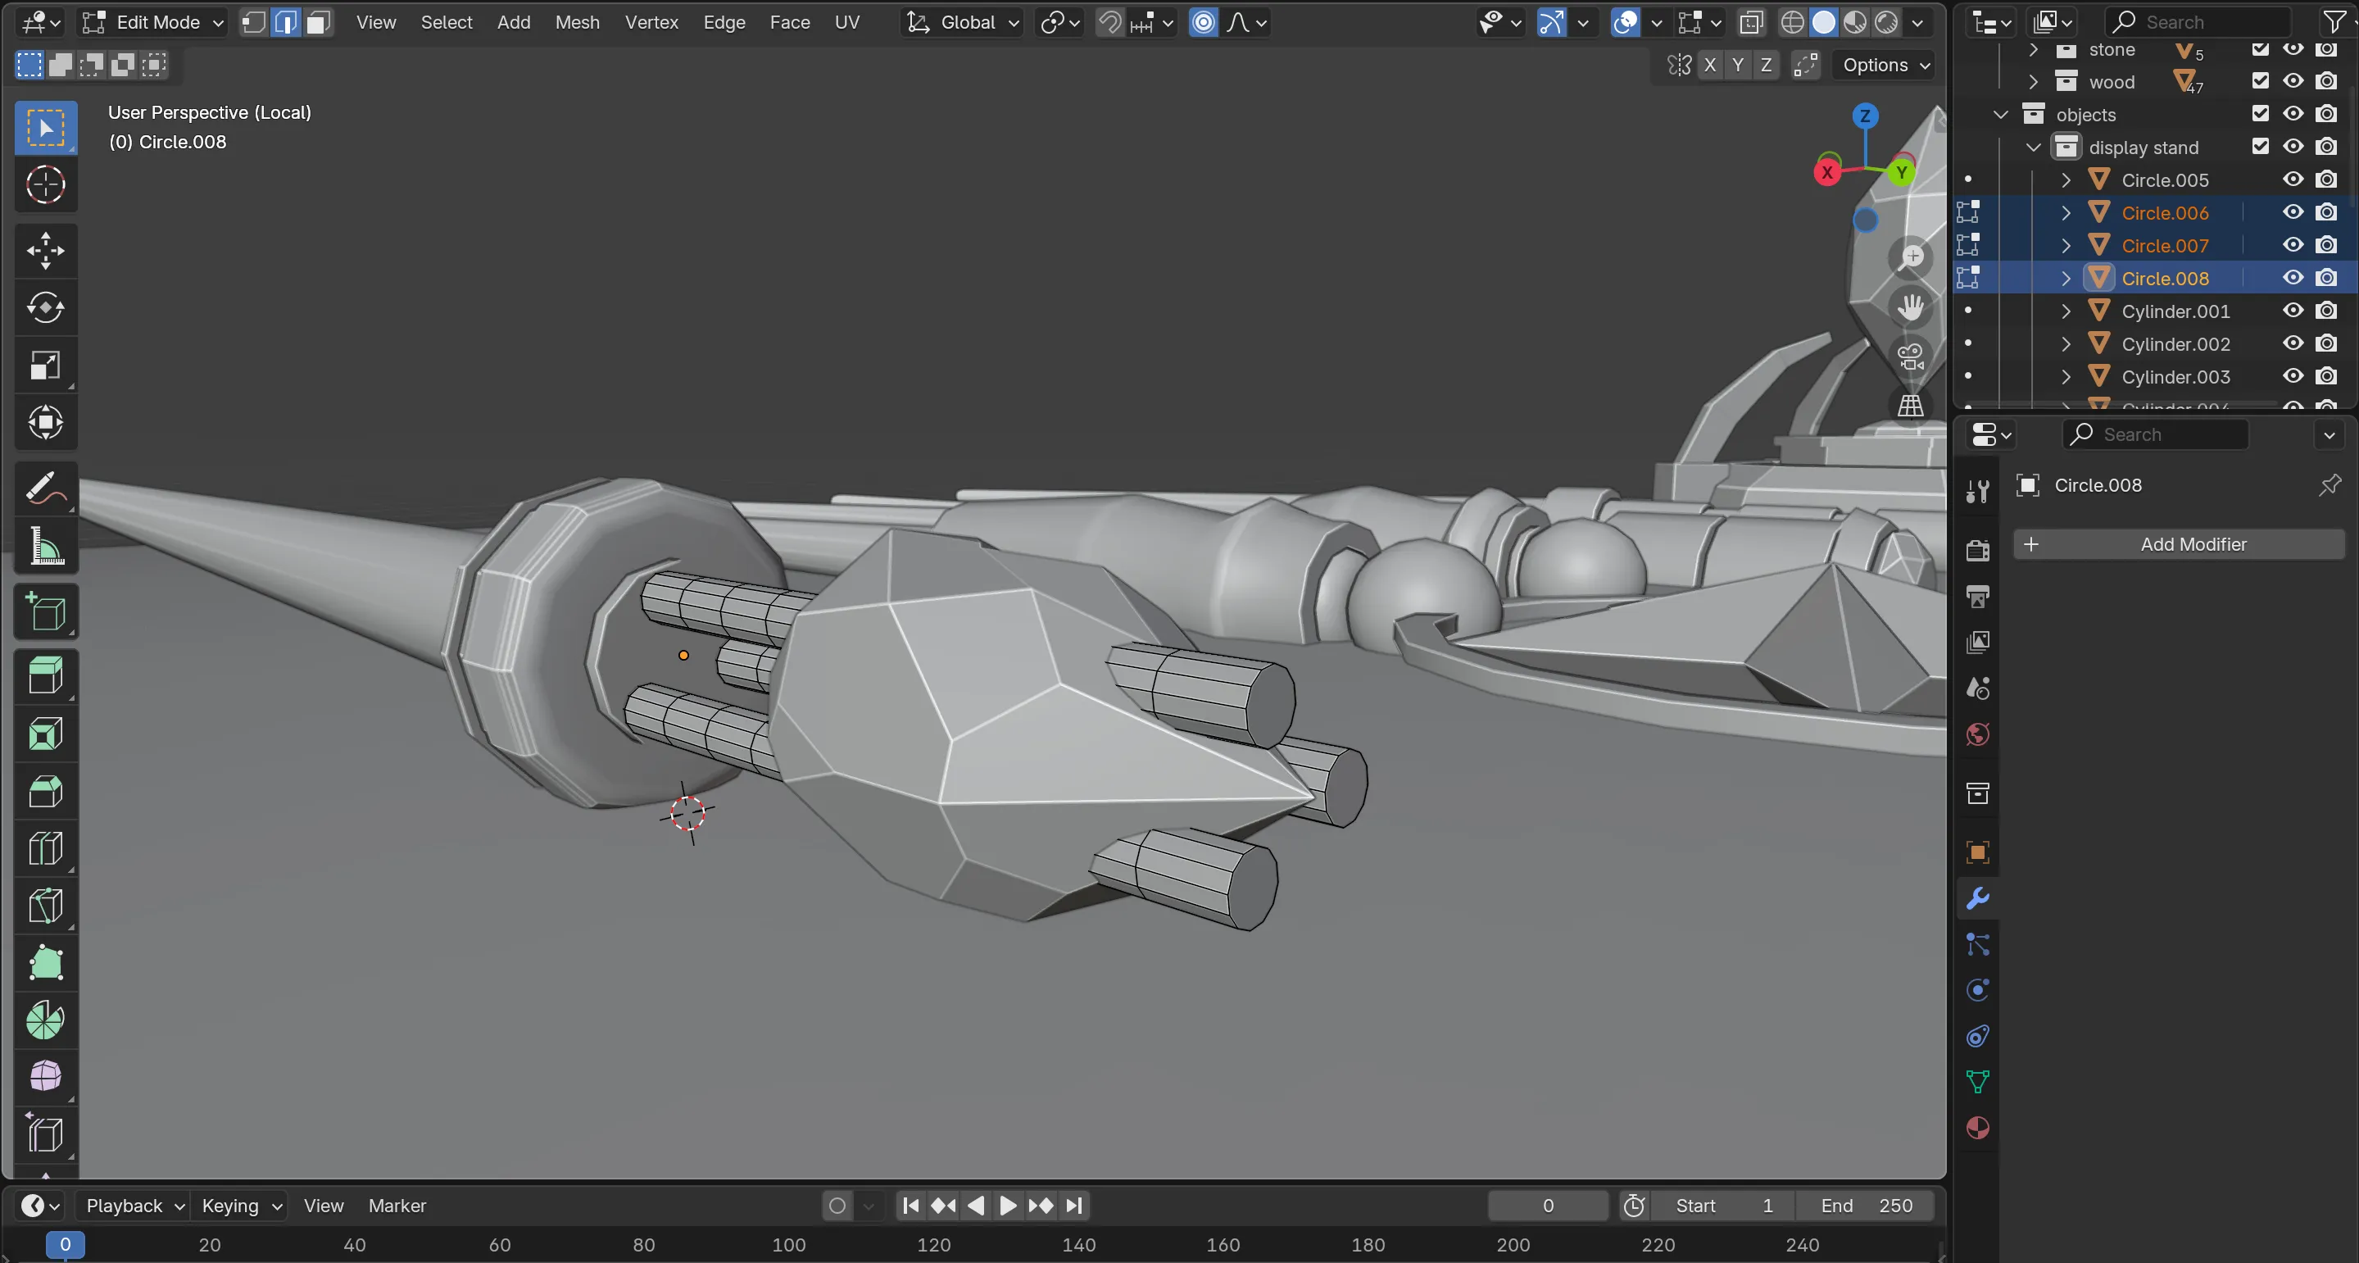Screen dimensions: 2359x1263
Task: Open the Tool properties tab
Action: pyautogui.click(x=1978, y=492)
